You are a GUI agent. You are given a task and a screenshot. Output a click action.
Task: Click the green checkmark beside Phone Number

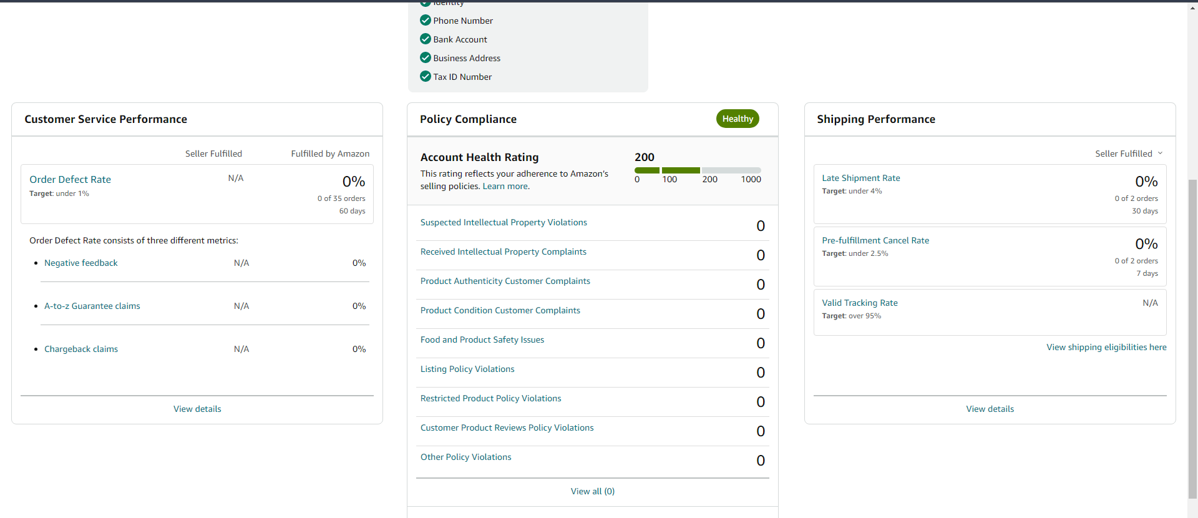coord(426,20)
